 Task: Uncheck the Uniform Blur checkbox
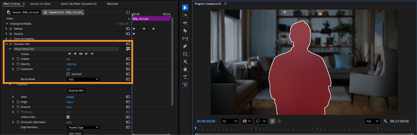pyautogui.click(x=68, y=117)
